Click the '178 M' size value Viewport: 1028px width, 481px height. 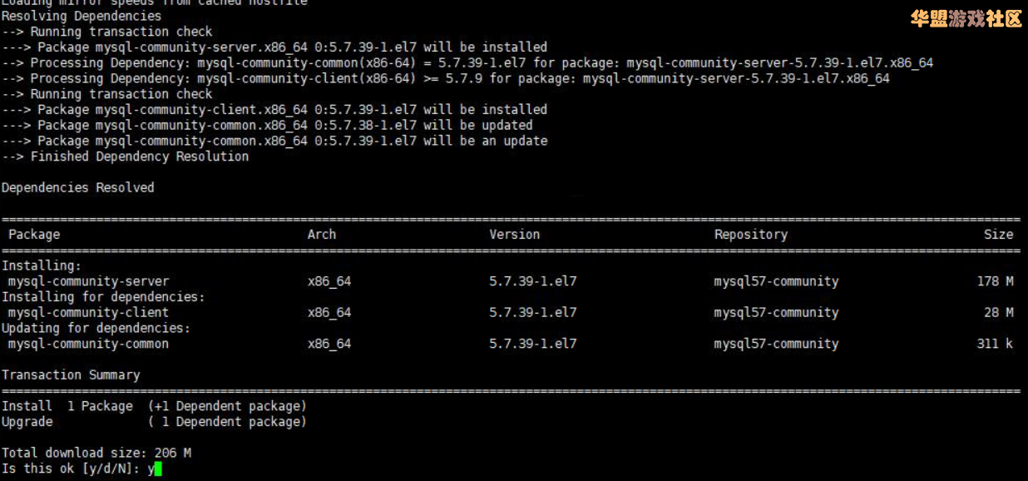pyautogui.click(x=995, y=281)
